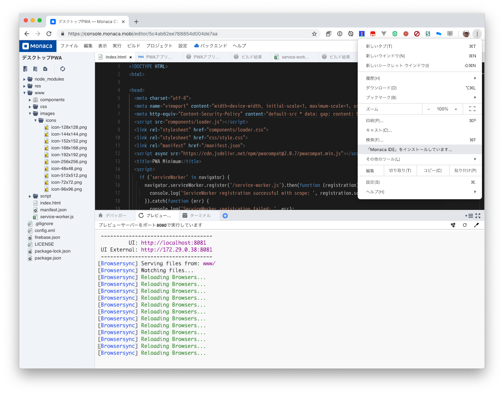This screenshot has width=504, height=394.
Task: Close the index.html editor tab
Action: (130, 57)
